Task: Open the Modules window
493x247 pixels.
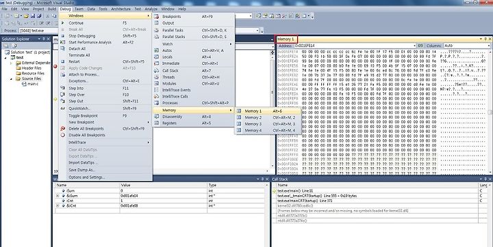Action: tap(194, 84)
